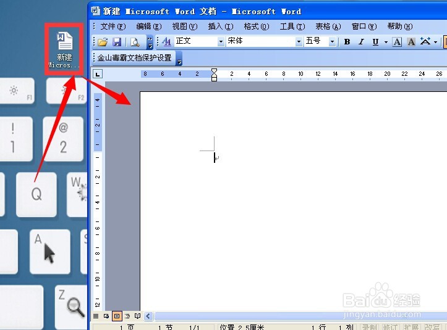
Task: Open the 插入(I) menu
Action: click(221, 27)
